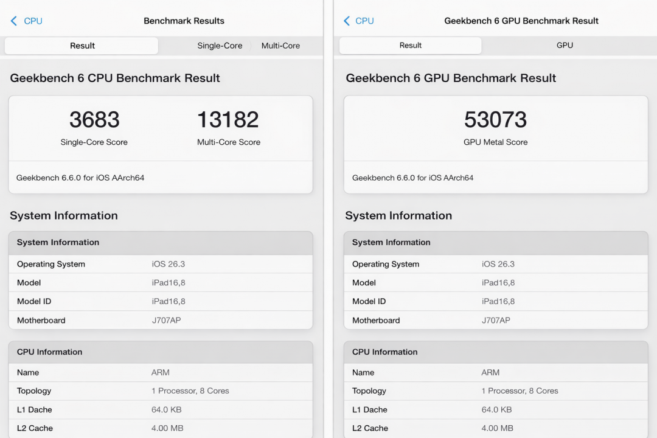Click Benchmark Results title in navigation bar
Image resolution: width=657 pixels, height=438 pixels.
click(184, 21)
